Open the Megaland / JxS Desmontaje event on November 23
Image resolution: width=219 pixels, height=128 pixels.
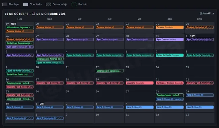click(x=20, y=95)
